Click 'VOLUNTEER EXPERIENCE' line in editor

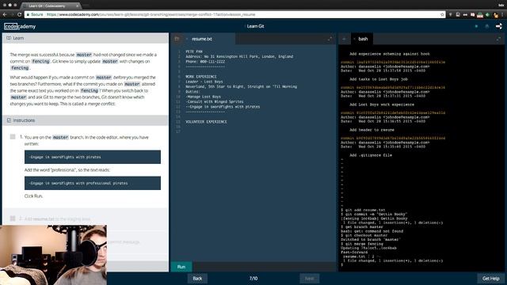[x=206, y=122]
